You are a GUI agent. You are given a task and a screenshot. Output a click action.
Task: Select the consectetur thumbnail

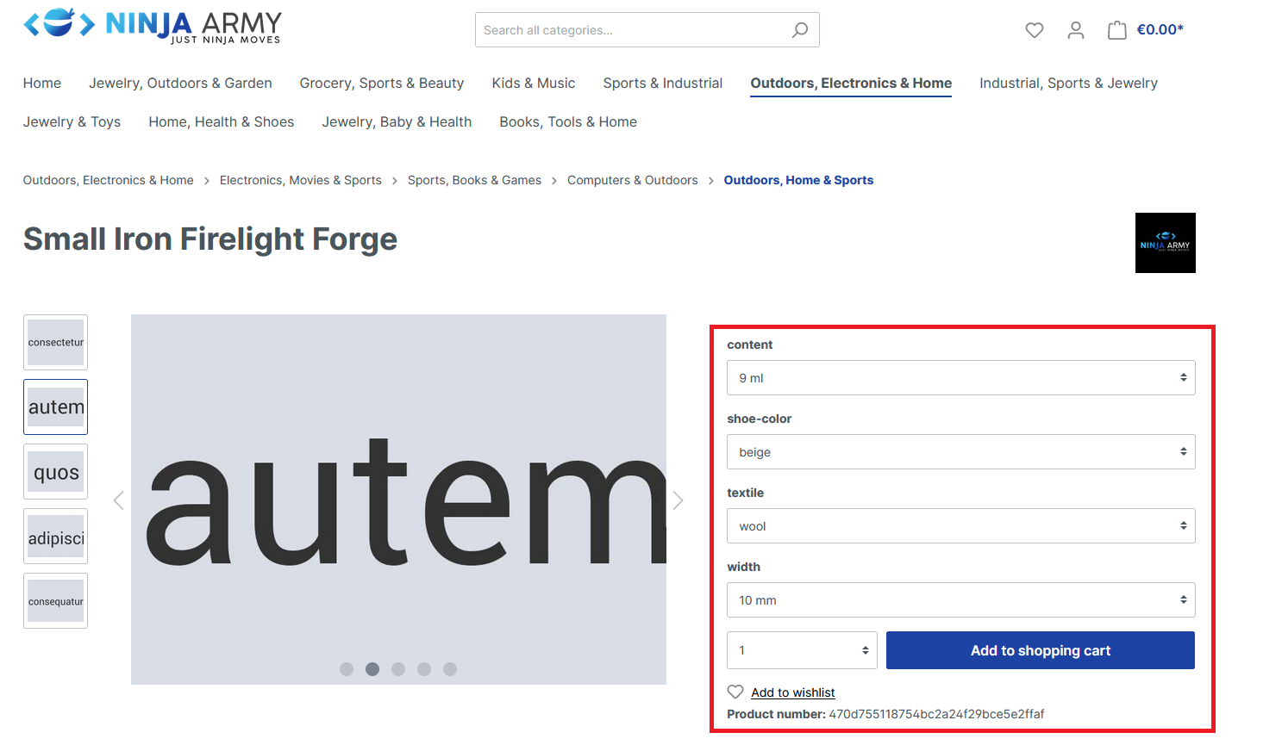click(55, 342)
